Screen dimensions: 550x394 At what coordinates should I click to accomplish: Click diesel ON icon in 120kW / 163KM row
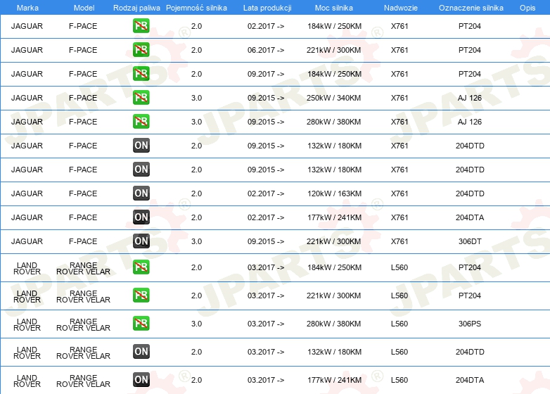[141, 193]
